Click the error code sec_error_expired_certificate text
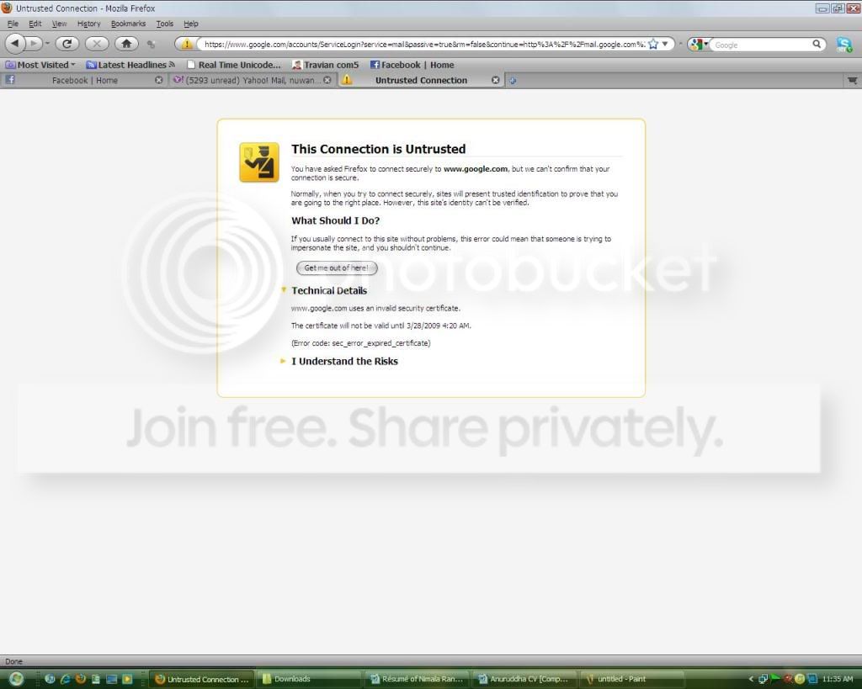 (360, 343)
